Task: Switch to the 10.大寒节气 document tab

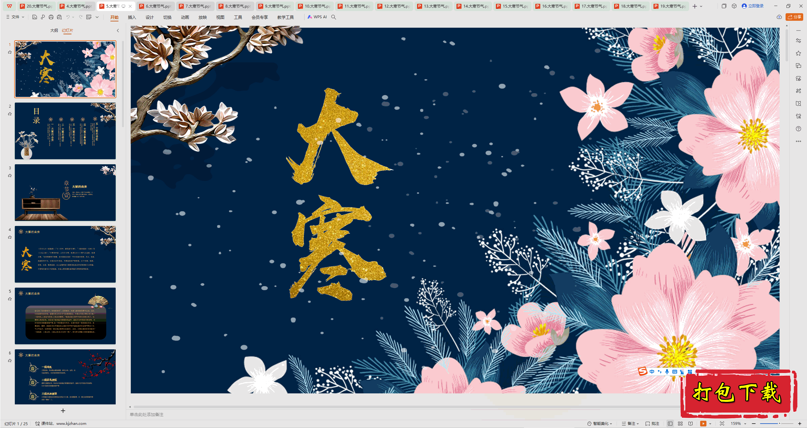Action: coord(314,6)
